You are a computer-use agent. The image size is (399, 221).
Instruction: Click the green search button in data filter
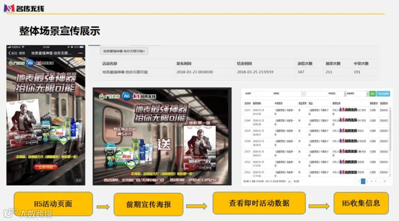(x=372, y=94)
